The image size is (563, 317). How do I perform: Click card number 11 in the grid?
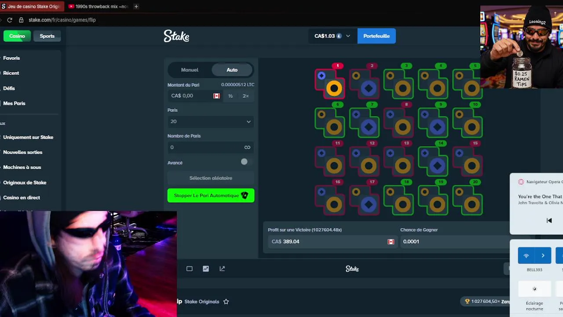[x=330, y=161]
